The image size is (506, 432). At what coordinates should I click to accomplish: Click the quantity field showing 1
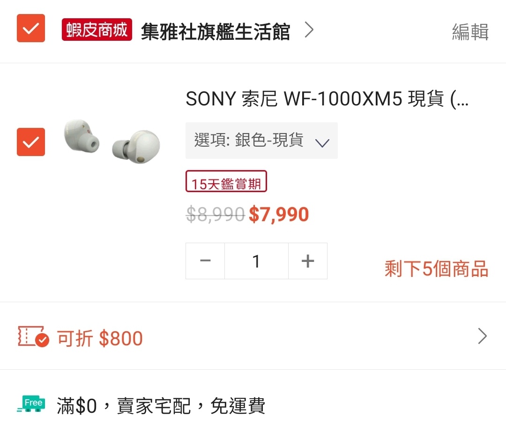click(256, 261)
